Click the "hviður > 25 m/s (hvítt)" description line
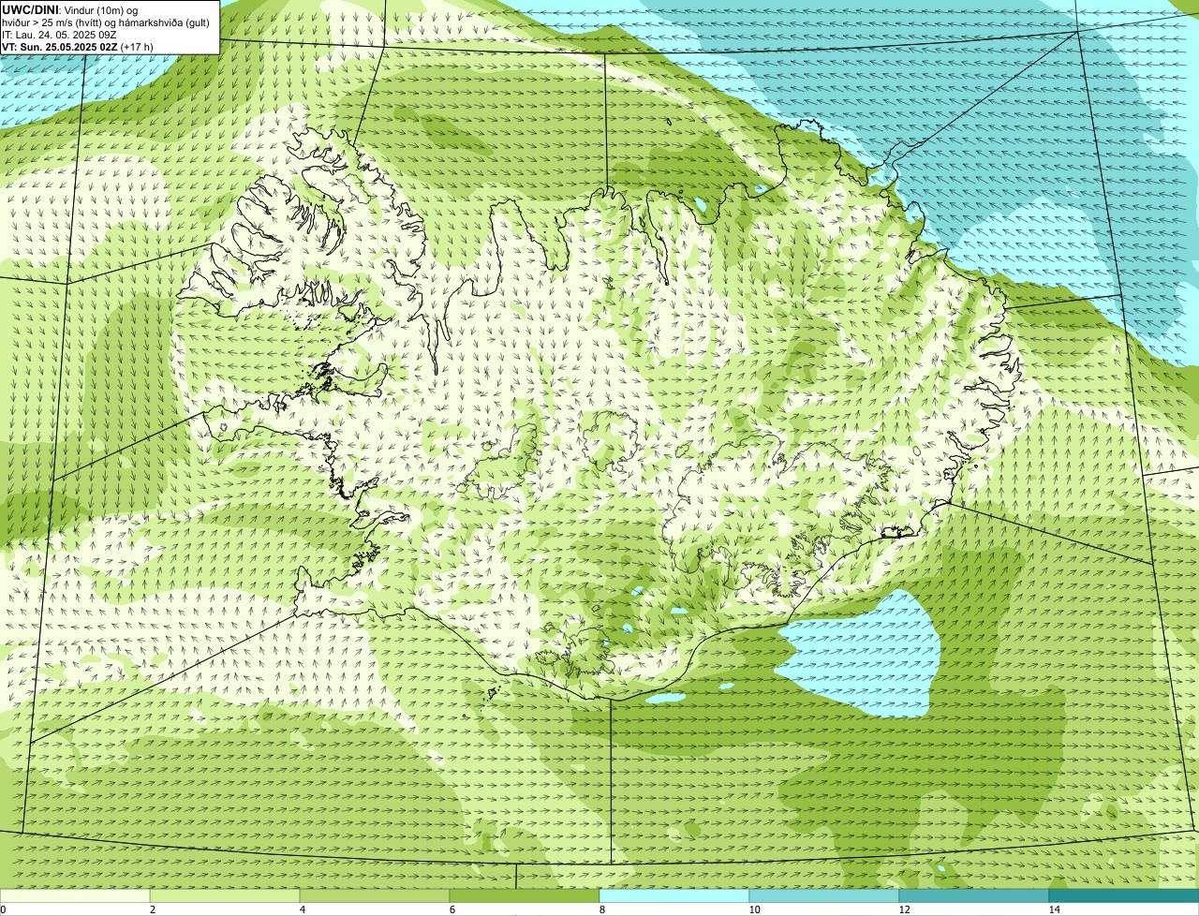 pyautogui.click(x=106, y=22)
